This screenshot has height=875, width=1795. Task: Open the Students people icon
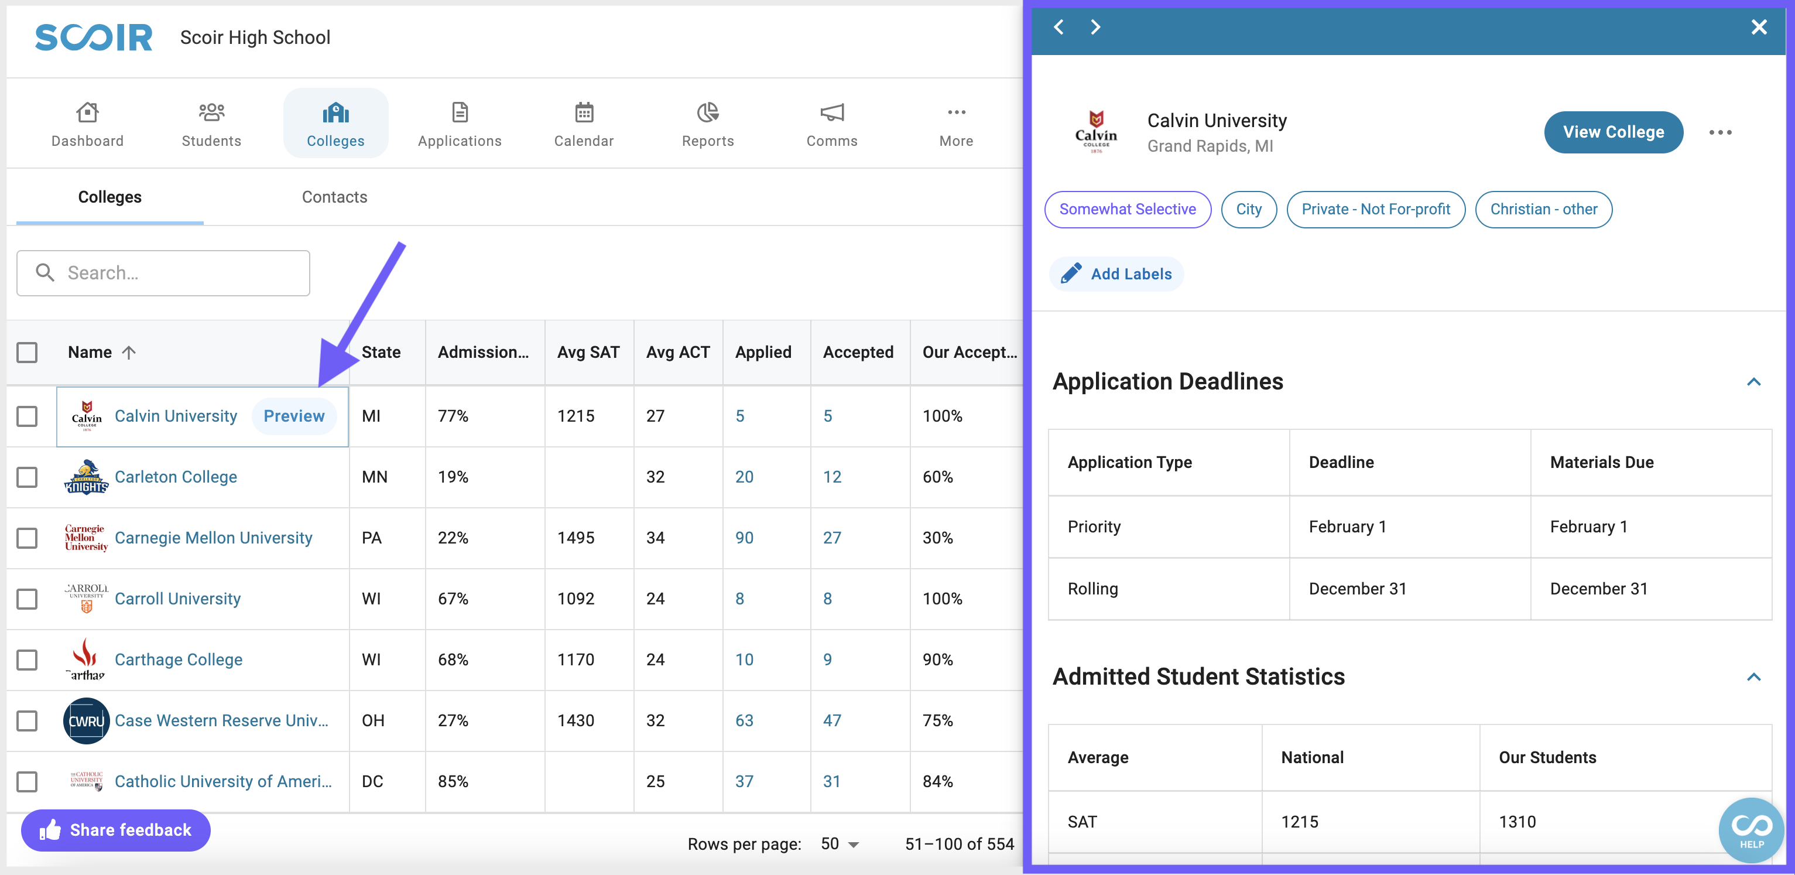[211, 112]
